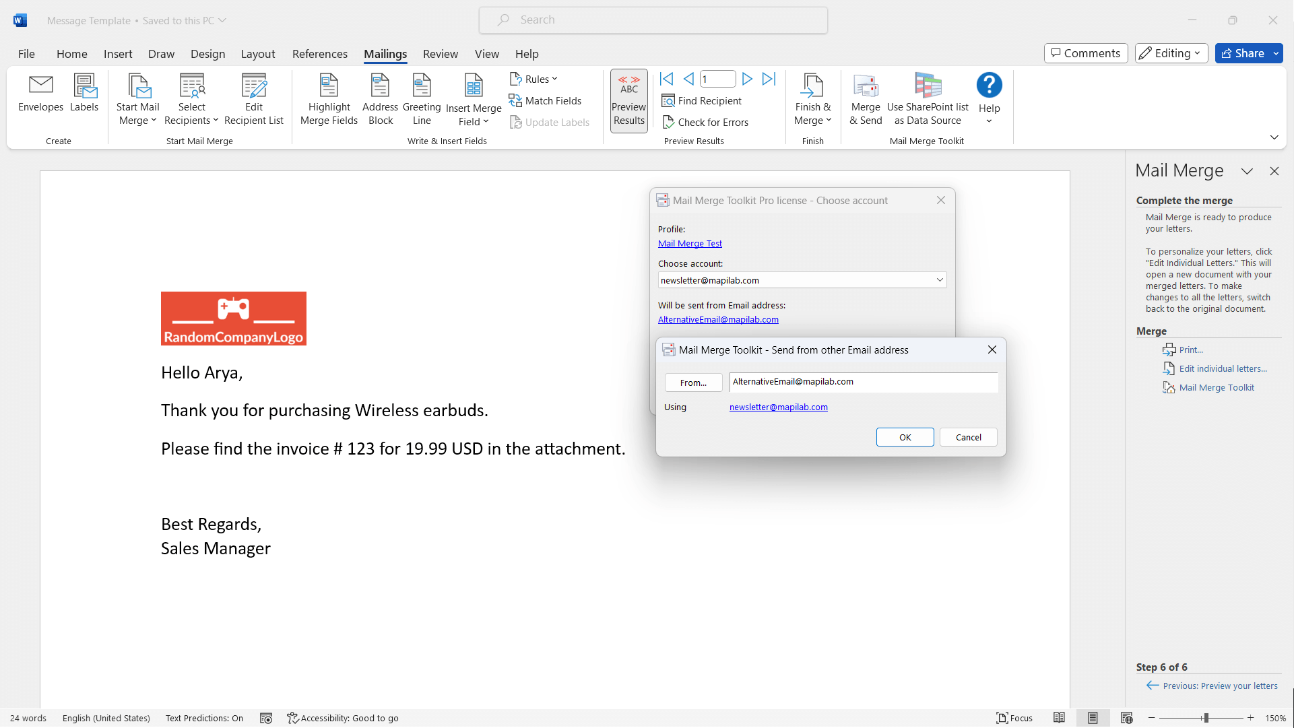Click the AlternativeEmail address input field
The width and height of the screenshot is (1294, 728).
(863, 382)
